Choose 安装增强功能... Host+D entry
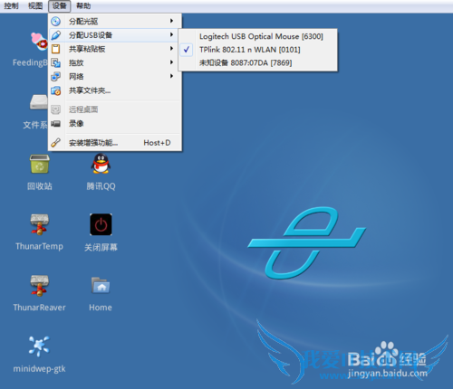The image size is (453, 389). click(115, 143)
